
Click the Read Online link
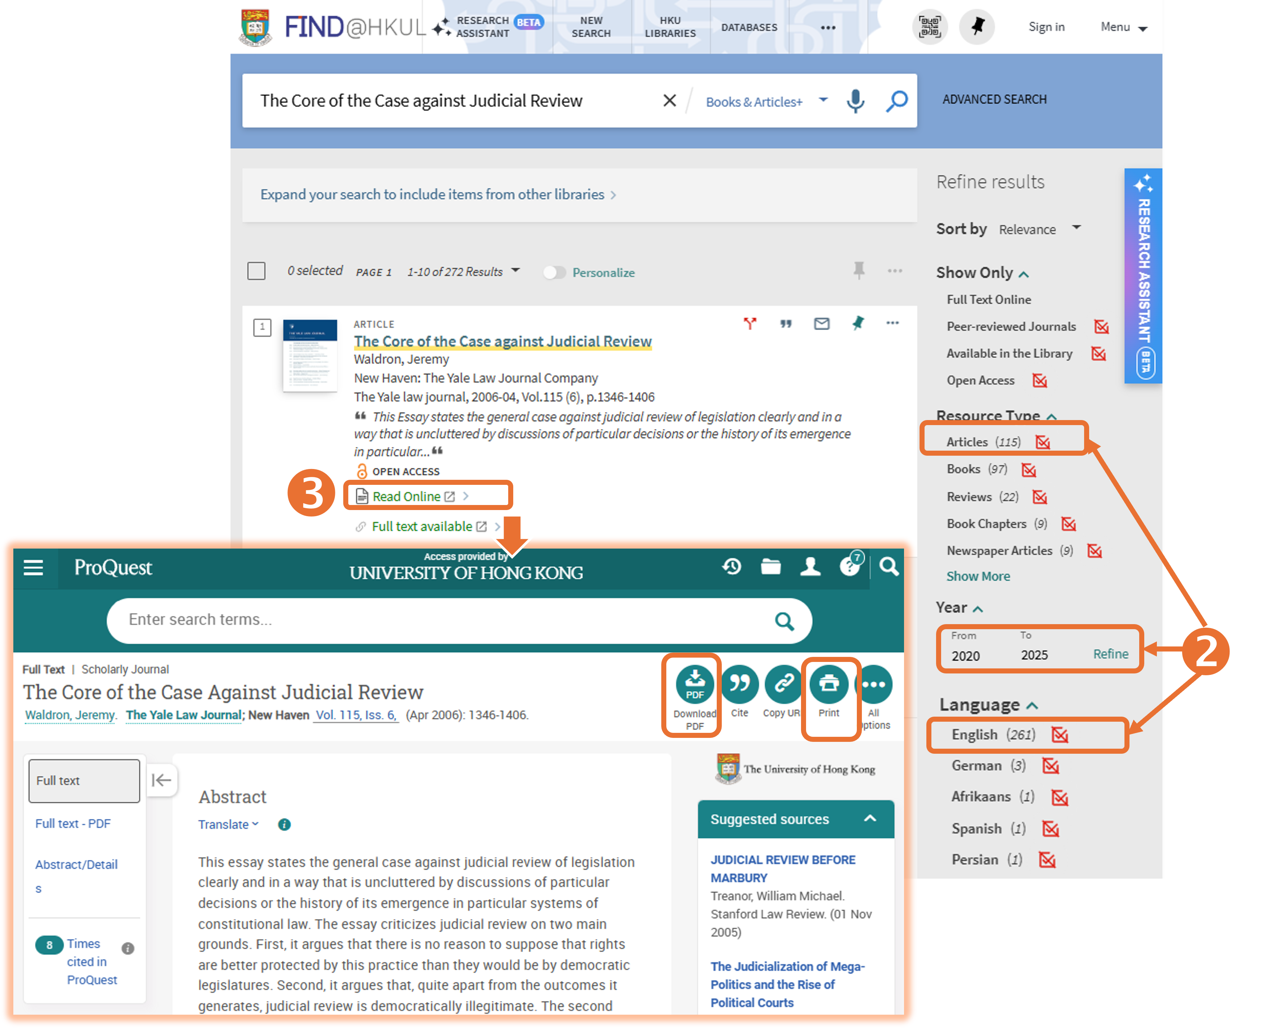[x=406, y=496]
